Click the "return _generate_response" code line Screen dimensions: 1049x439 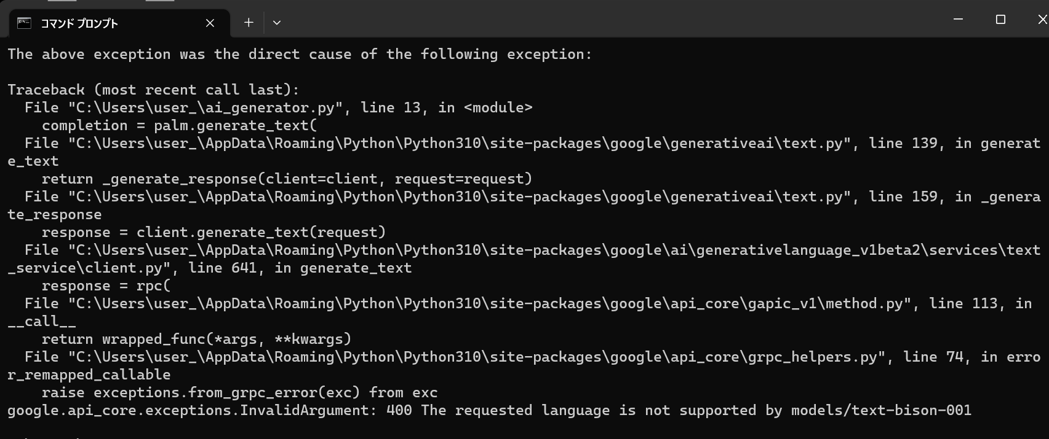click(287, 179)
